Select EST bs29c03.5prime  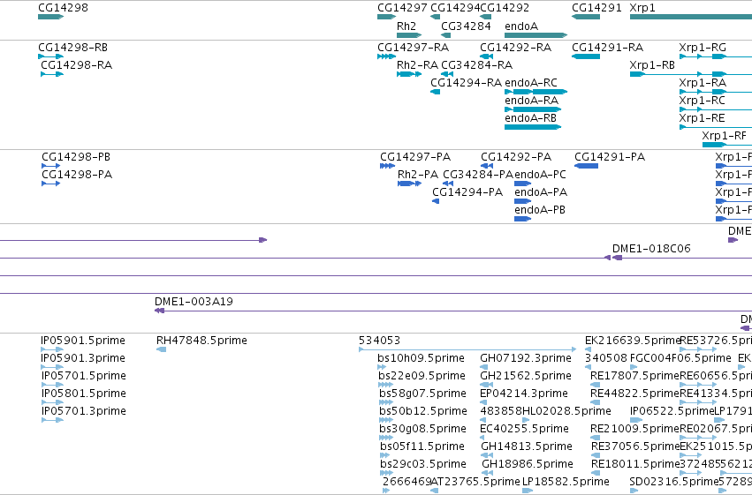coord(387,474)
